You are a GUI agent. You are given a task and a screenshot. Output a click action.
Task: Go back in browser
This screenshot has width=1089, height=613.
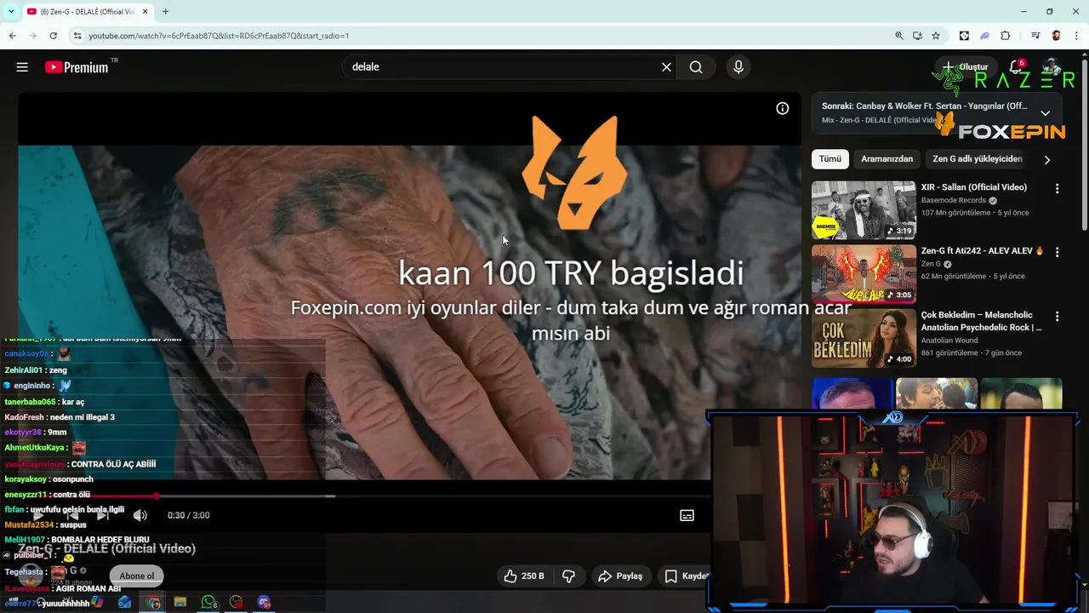click(x=12, y=36)
